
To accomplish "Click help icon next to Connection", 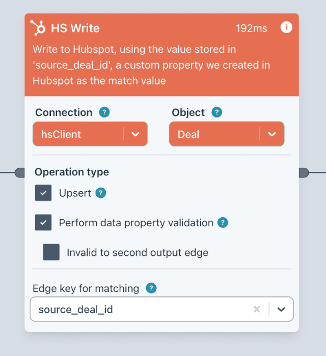I will [x=104, y=112].
